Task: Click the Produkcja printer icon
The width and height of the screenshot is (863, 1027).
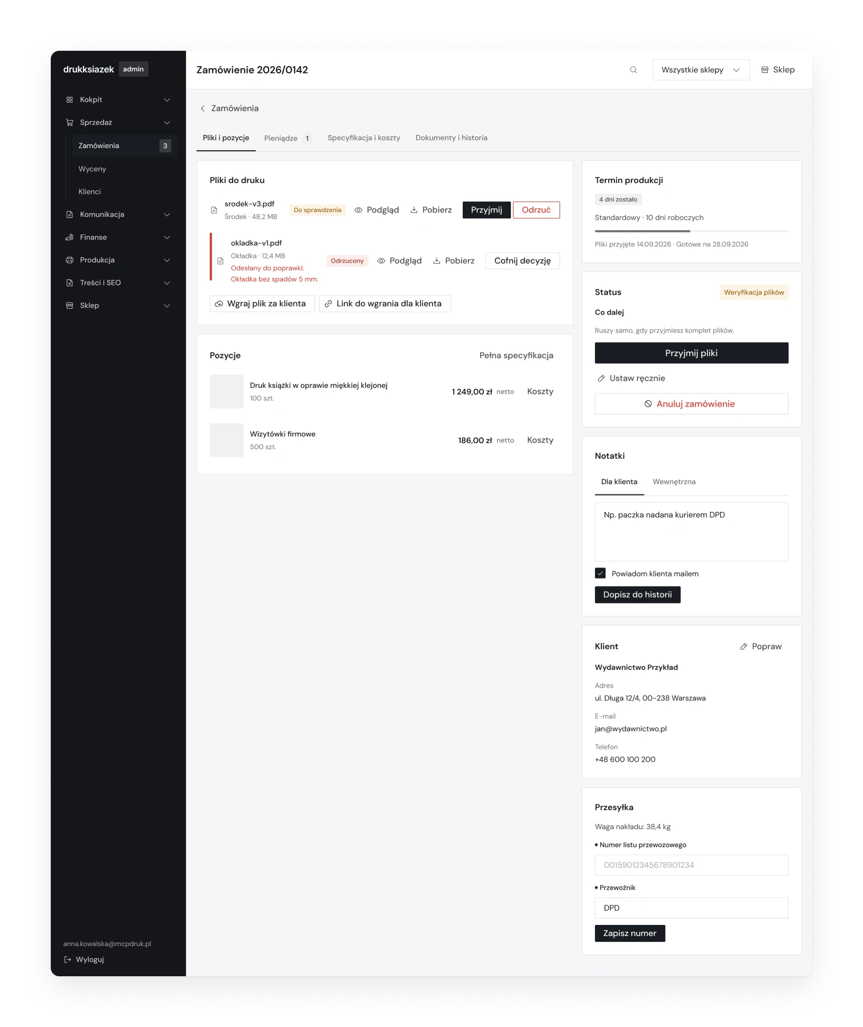Action: pyautogui.click(x=69, y=260)
